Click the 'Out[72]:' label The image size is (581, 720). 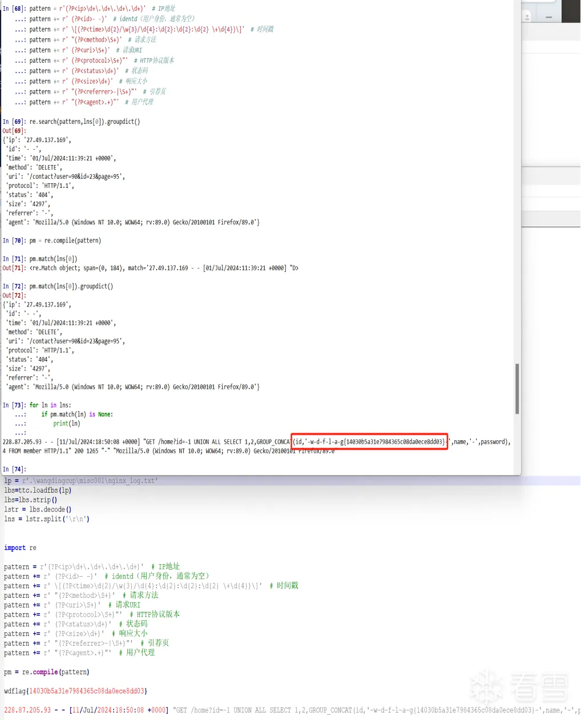coord(14,295)
